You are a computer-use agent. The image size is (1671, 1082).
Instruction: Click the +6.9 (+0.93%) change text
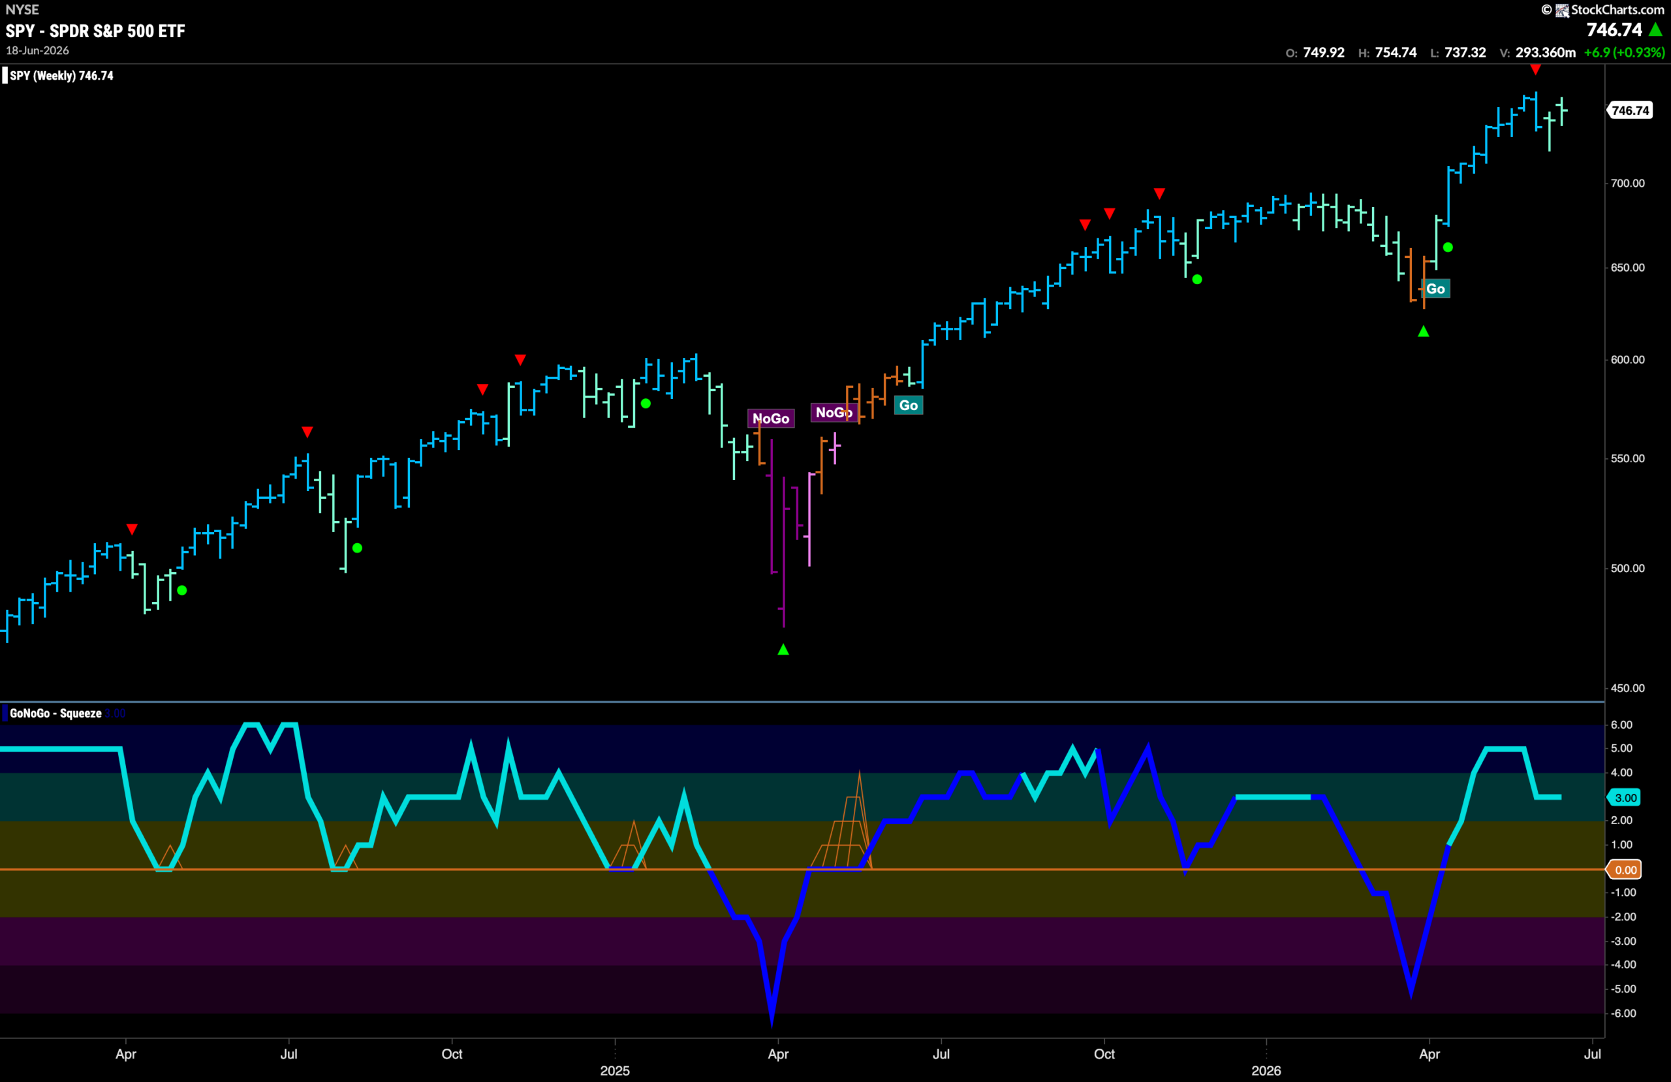1624,53
